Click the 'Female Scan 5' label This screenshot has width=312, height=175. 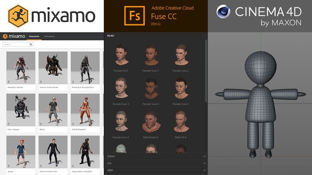click(181, 104)
